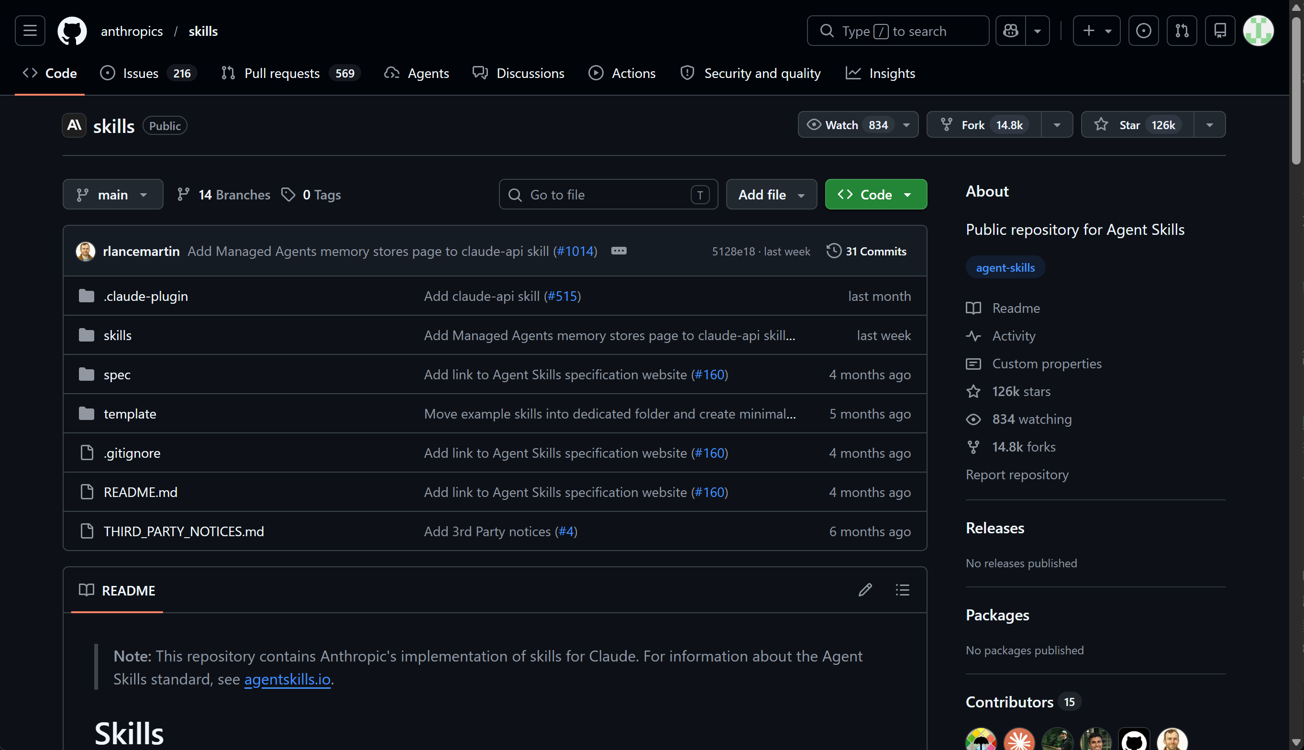Click the folder icon for .claude-plugin
The width and height of the screenshot is (1304, 750).
tap(87, 296)
